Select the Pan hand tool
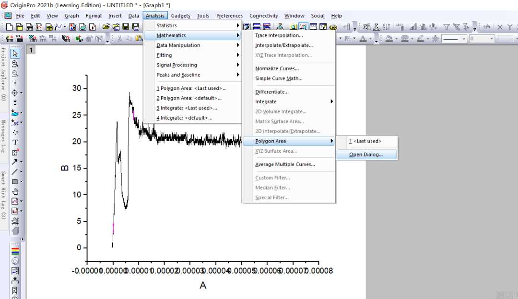Viewport: 518px width, 299px height. click(x=15, y=191)
